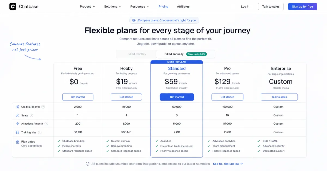Click the person icon next to Seats

click(x=17, y=115)
